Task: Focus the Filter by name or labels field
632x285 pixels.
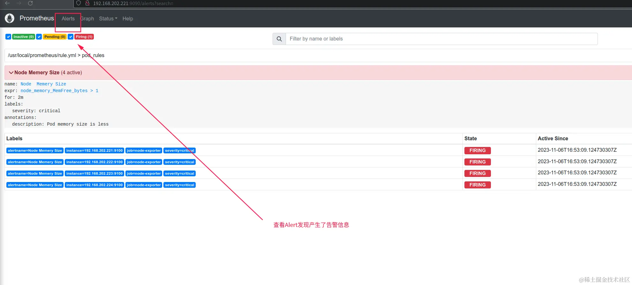Action: [x=441, y=39]
